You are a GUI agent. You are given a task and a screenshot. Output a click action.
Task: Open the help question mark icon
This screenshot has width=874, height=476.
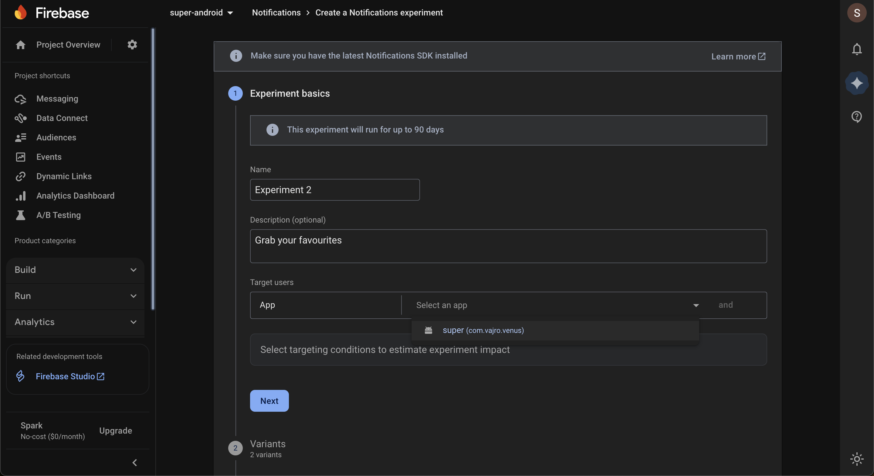click(x=857, y=117)
